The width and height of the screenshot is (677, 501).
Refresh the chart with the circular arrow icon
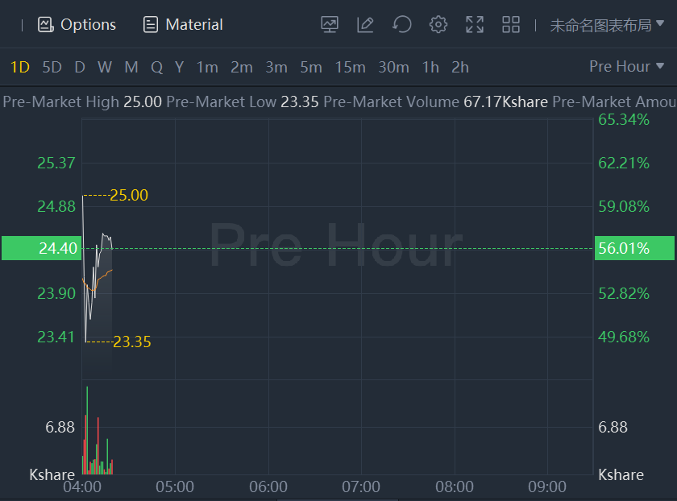401,25
